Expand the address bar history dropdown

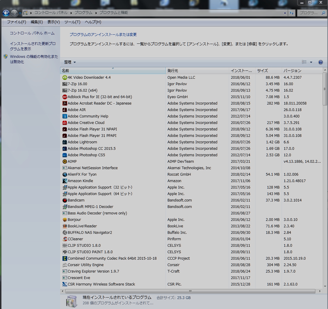(x=285, y=13)
